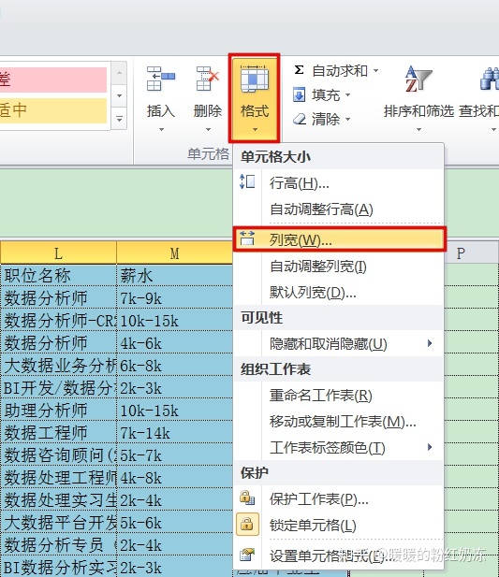The width and height of the screenshot is (499, 577).
Task: Open the 排序和筛选 dropdown arrow
Action: [x=418, y=130]
